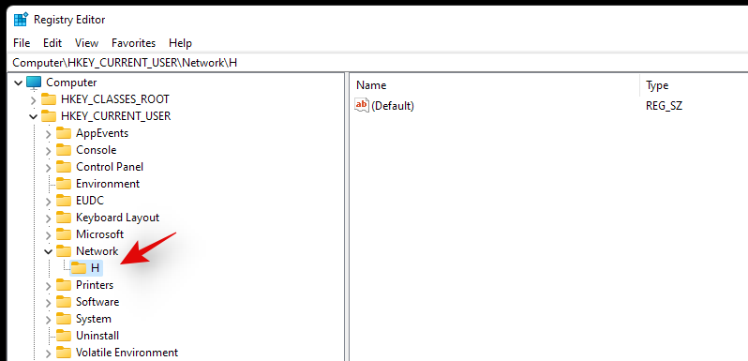Select the Software key label
This screenshot has width=748, height=361.
click(x=97, y=302)
